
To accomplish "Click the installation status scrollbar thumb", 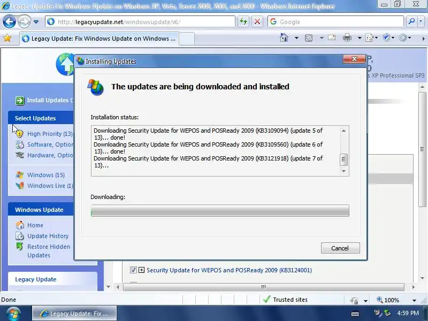I will (x=343, y=159).
